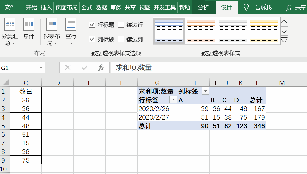Viewport: 307px width, 174px height.
Task: Select column G header
Action: [x=157, y=83]
